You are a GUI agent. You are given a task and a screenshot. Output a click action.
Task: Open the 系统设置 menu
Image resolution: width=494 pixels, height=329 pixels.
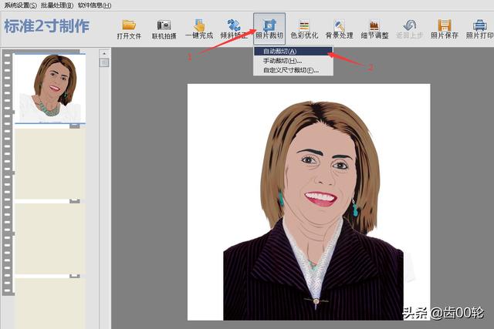(x=19, y=5)
